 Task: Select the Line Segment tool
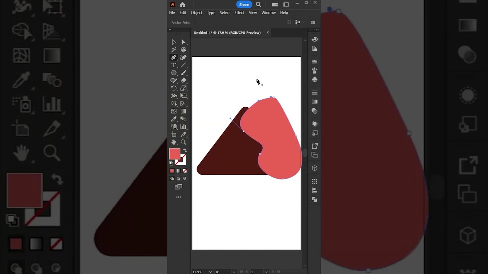[x=183, y=65]
